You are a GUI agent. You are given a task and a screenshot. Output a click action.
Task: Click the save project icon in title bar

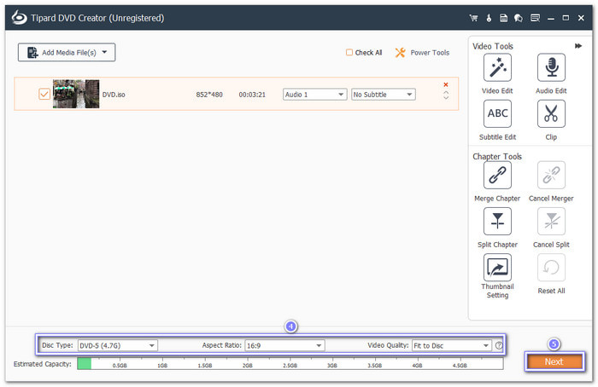(503, 18)
